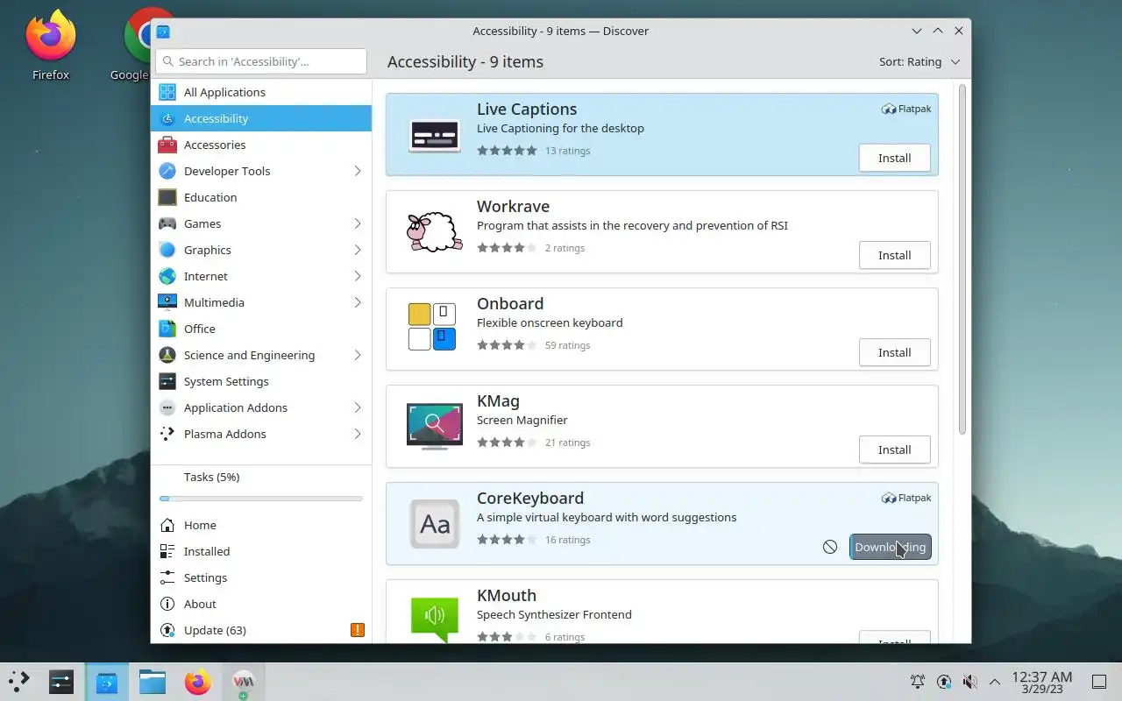Open the CoreKeyboard Aa app icon
1122x701 pixels.
(x=435, y=524)
